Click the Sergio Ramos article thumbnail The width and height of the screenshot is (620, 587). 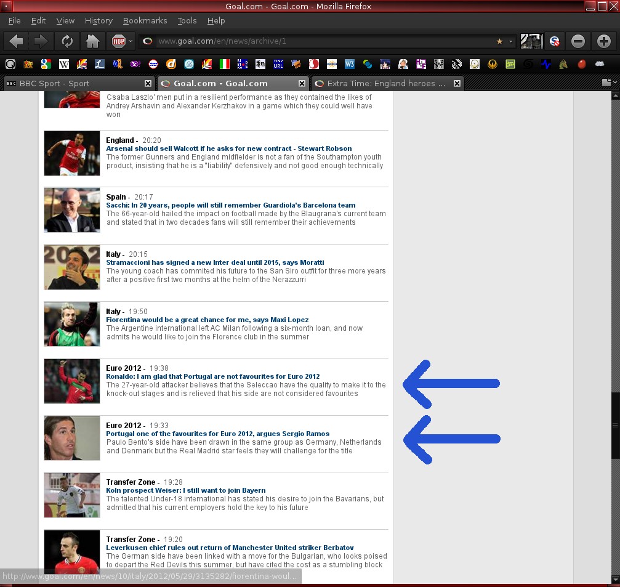(x=72, y=438)
